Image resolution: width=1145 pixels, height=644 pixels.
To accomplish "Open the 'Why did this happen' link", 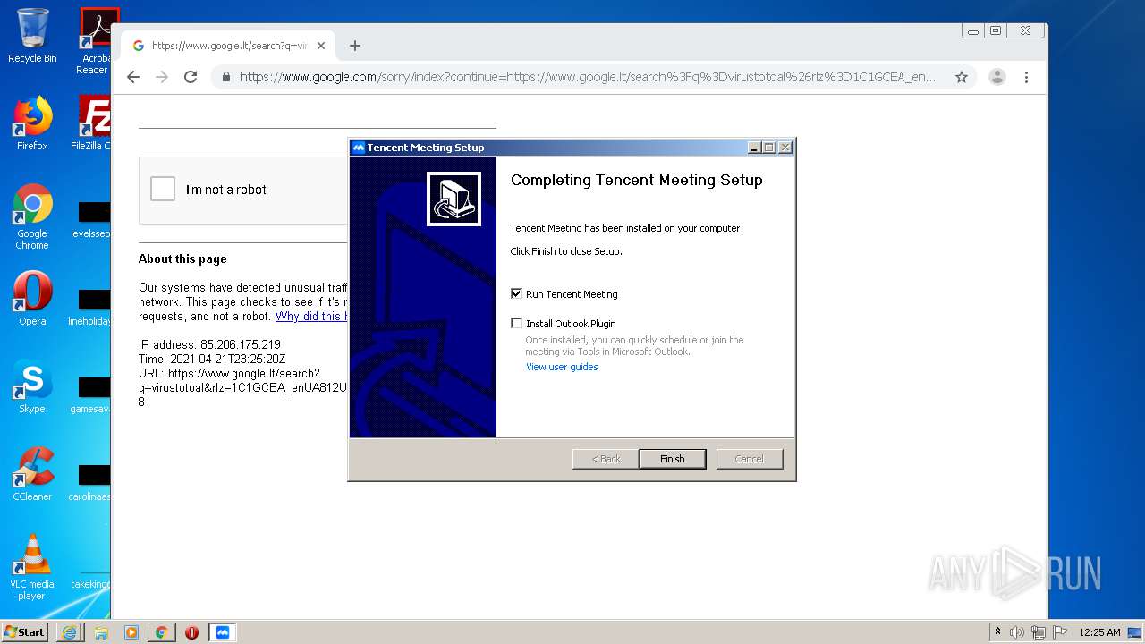I will 311,316.
